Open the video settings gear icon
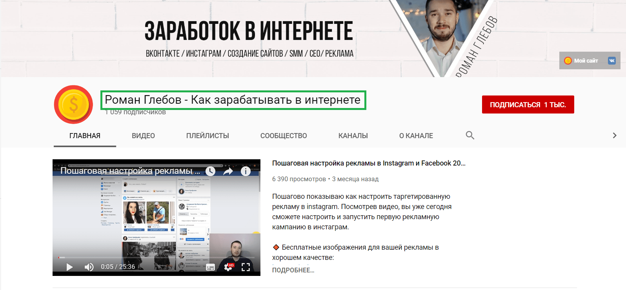Screen dimensions: 626x290 pyautogui.click(x=228, y=267)
